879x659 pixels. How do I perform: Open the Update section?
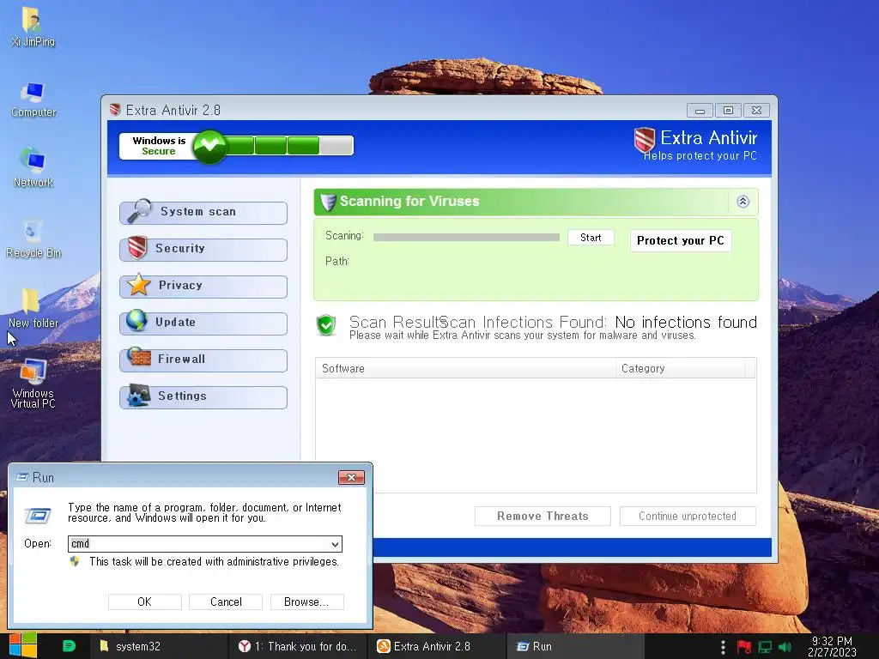pos(203,323)
